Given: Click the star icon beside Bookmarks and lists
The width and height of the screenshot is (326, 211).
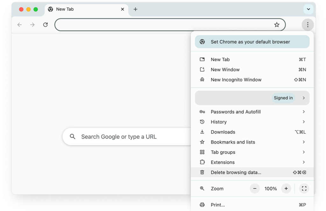Looking at the screenshot, I should pos(202,142).
